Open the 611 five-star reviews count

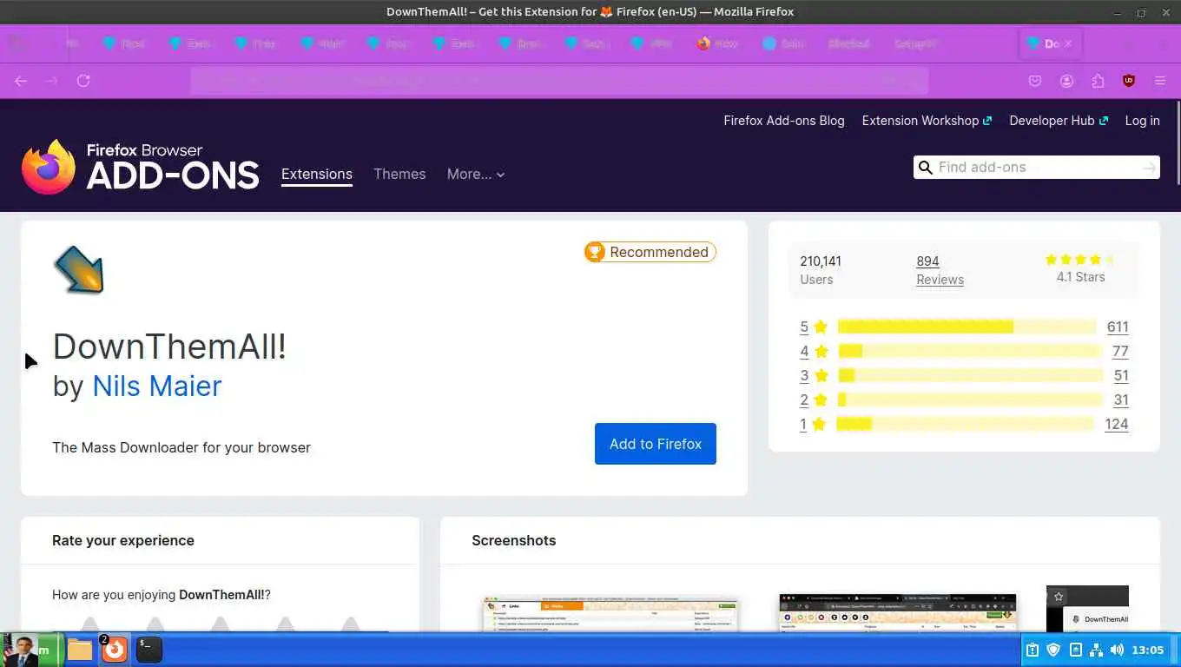click(1118, 327)
